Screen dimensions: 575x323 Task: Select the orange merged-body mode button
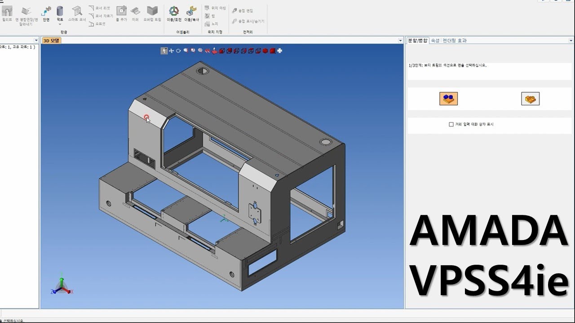(530, 99)
